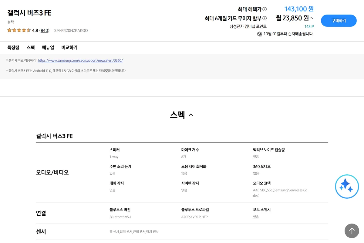Click the 스펙 section heading

click(177, 115)
